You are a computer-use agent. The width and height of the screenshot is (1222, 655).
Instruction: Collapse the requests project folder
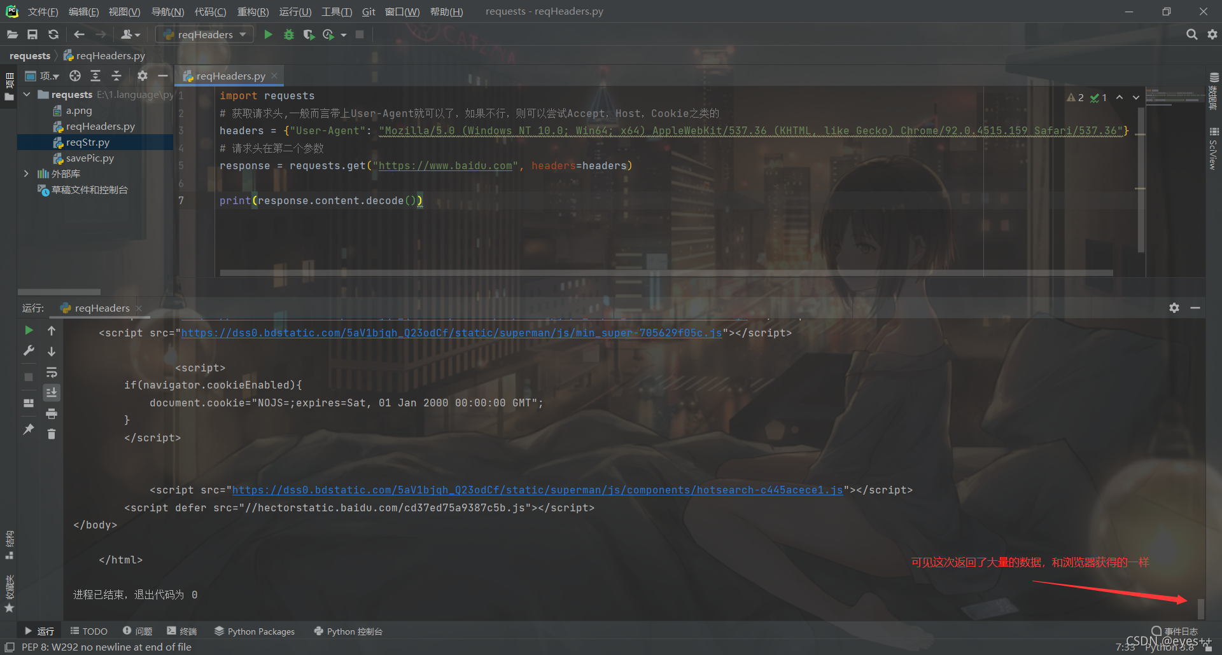pos(27,94)
